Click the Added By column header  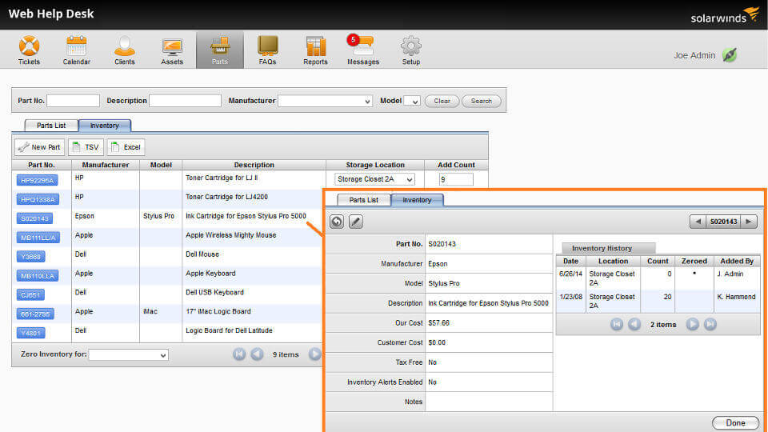click(737, 261)
